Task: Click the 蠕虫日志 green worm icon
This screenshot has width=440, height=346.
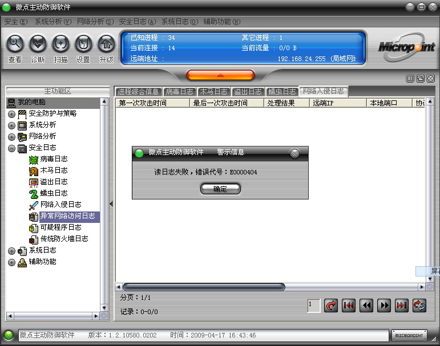Action: [34, 194]
